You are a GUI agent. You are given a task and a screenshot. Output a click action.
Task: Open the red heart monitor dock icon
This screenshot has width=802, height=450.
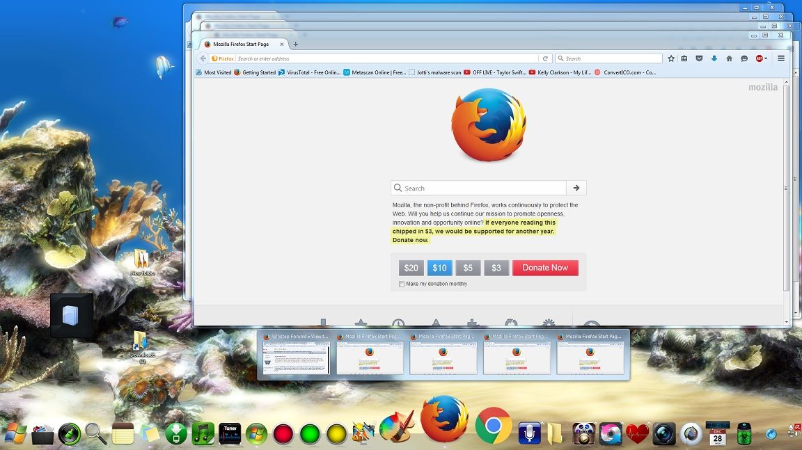(x=637, y=433)
